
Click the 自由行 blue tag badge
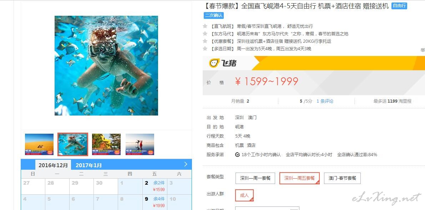pyautogui.click(x=399, y=6)
